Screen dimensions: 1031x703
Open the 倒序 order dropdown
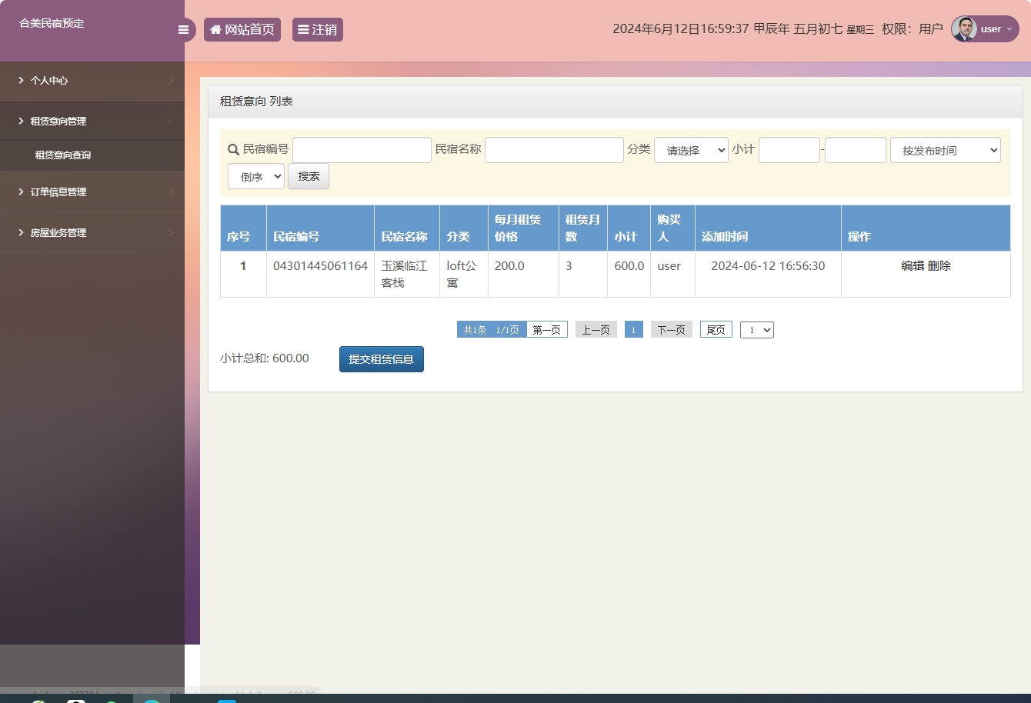point(256,177)
